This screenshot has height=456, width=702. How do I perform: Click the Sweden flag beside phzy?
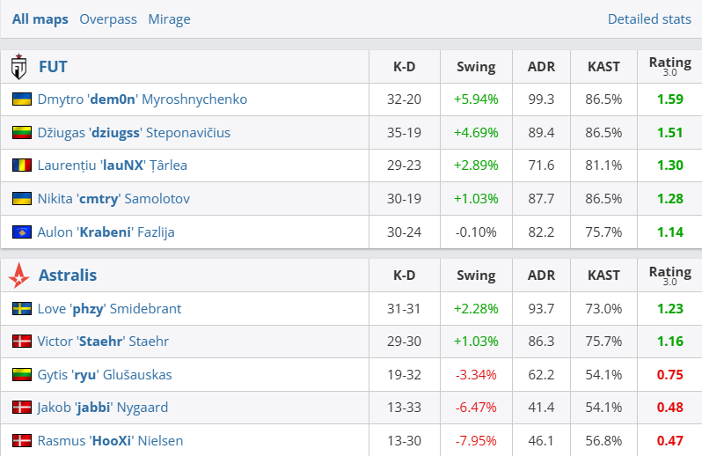coord(22,309)
